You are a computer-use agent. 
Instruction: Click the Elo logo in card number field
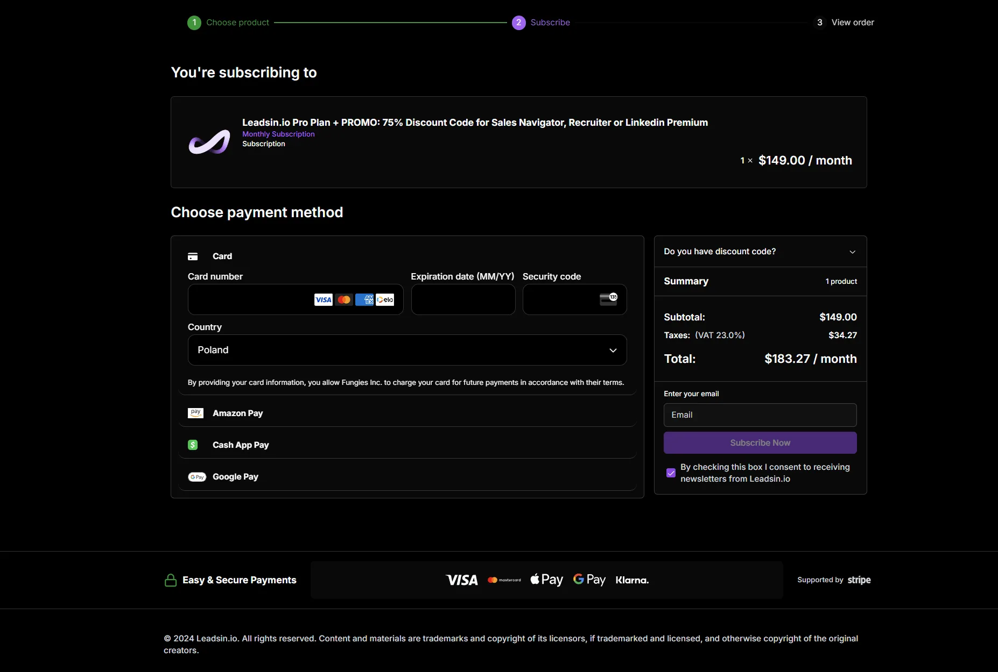coord(385,299)
